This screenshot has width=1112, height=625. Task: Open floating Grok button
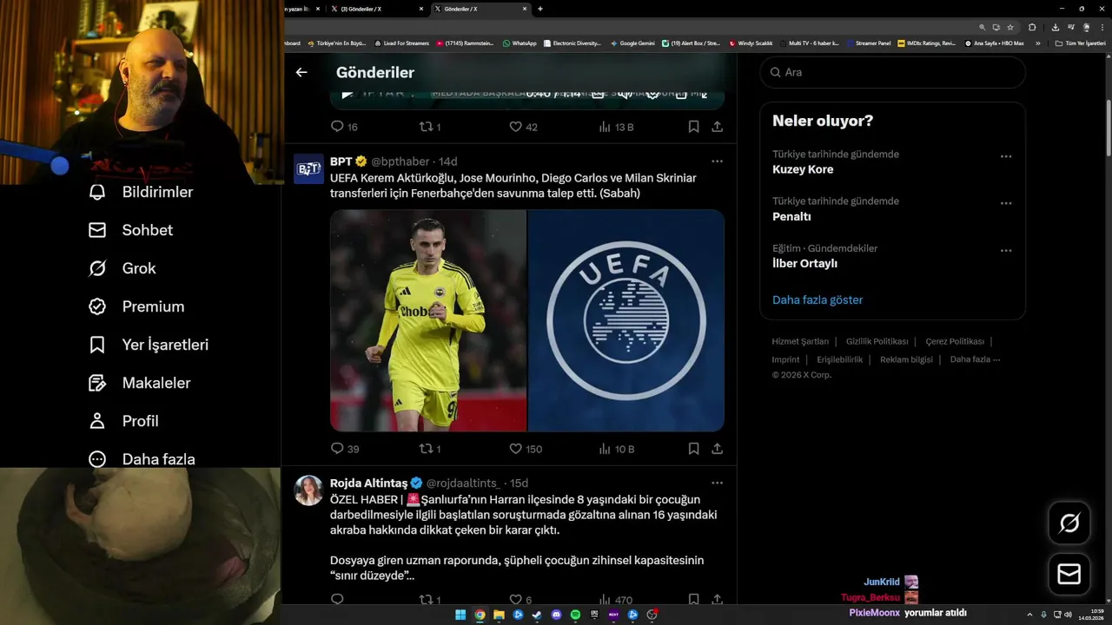click(x=1069, y=523)
